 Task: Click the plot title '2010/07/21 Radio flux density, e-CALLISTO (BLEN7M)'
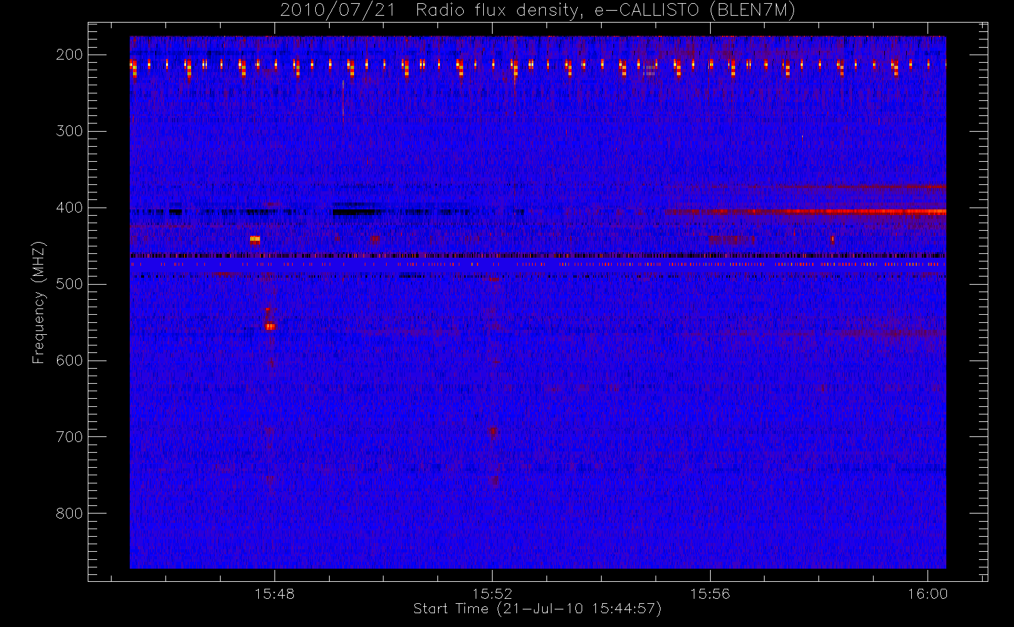pyautogui.click(x=538, y=11)
